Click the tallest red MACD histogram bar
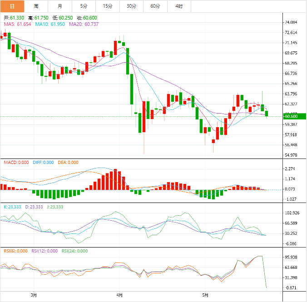This screenshot has height=302, width=307. pos(115,179)
